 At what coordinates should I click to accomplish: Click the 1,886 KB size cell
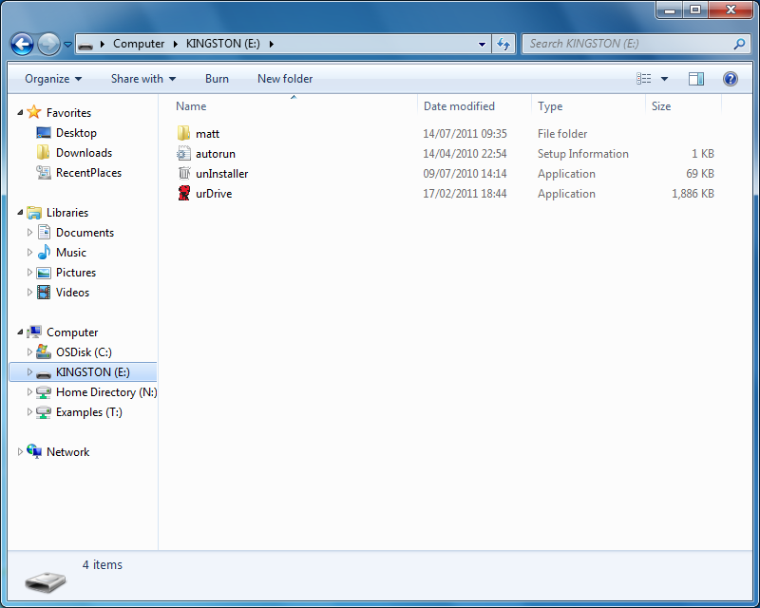(693, 194)
